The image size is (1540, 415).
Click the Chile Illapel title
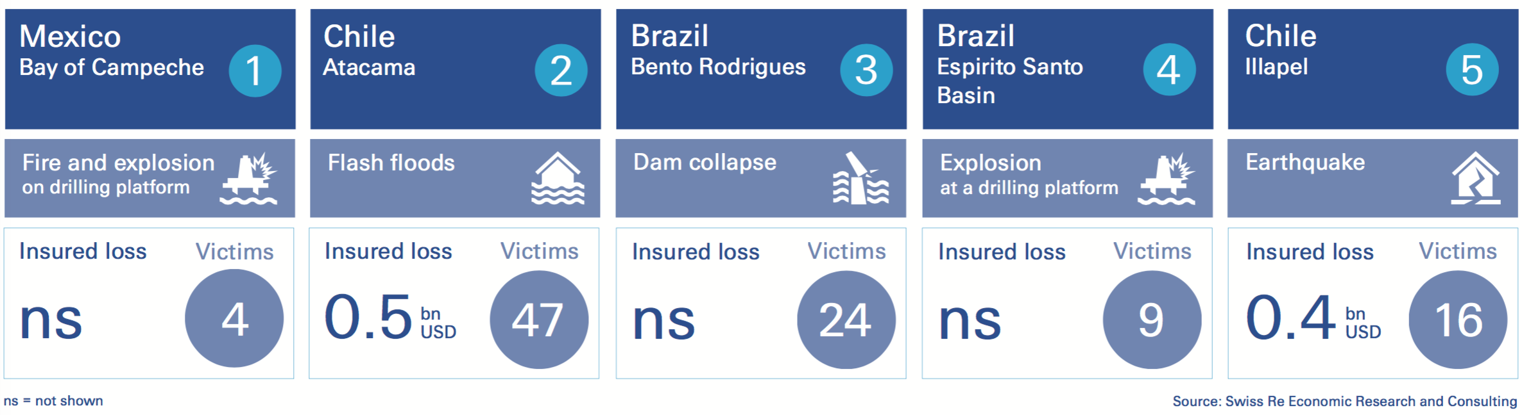pyautogui.click(x=1280, y=51)
